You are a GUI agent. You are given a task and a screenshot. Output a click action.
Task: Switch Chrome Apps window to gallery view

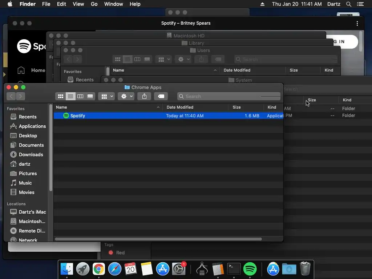click(90, 96)
